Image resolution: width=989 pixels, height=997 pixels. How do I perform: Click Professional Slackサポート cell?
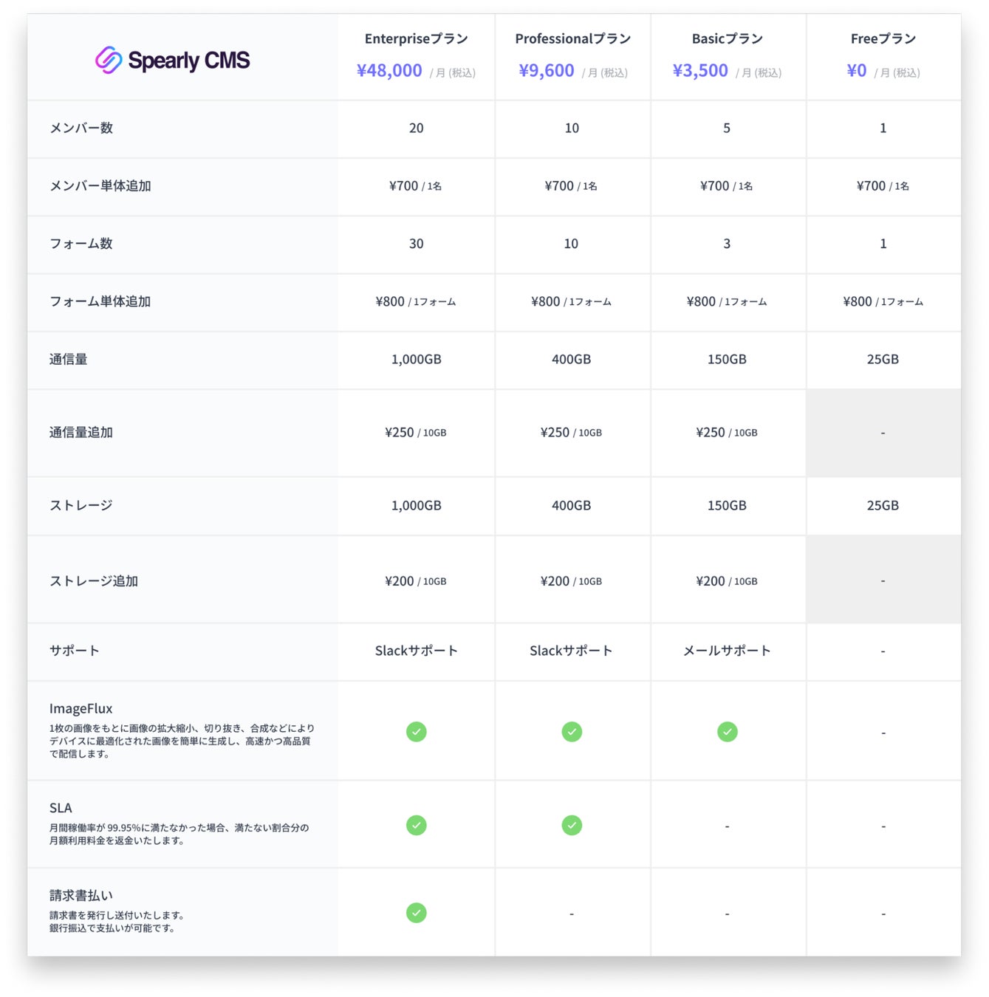(x=572, y=651)
